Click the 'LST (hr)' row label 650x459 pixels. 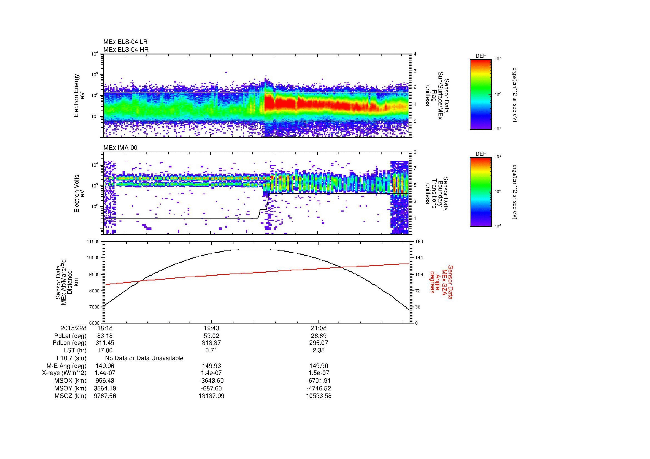pos(75,351)
